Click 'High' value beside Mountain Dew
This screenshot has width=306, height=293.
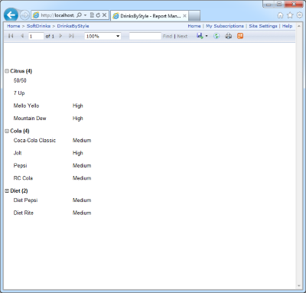point(78,119)
